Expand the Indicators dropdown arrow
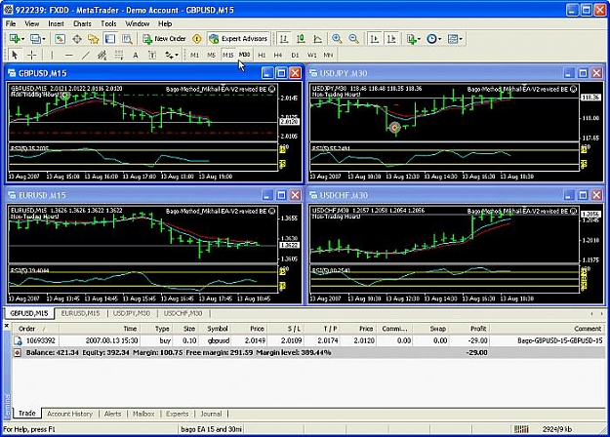 click(x=419, y=39)
